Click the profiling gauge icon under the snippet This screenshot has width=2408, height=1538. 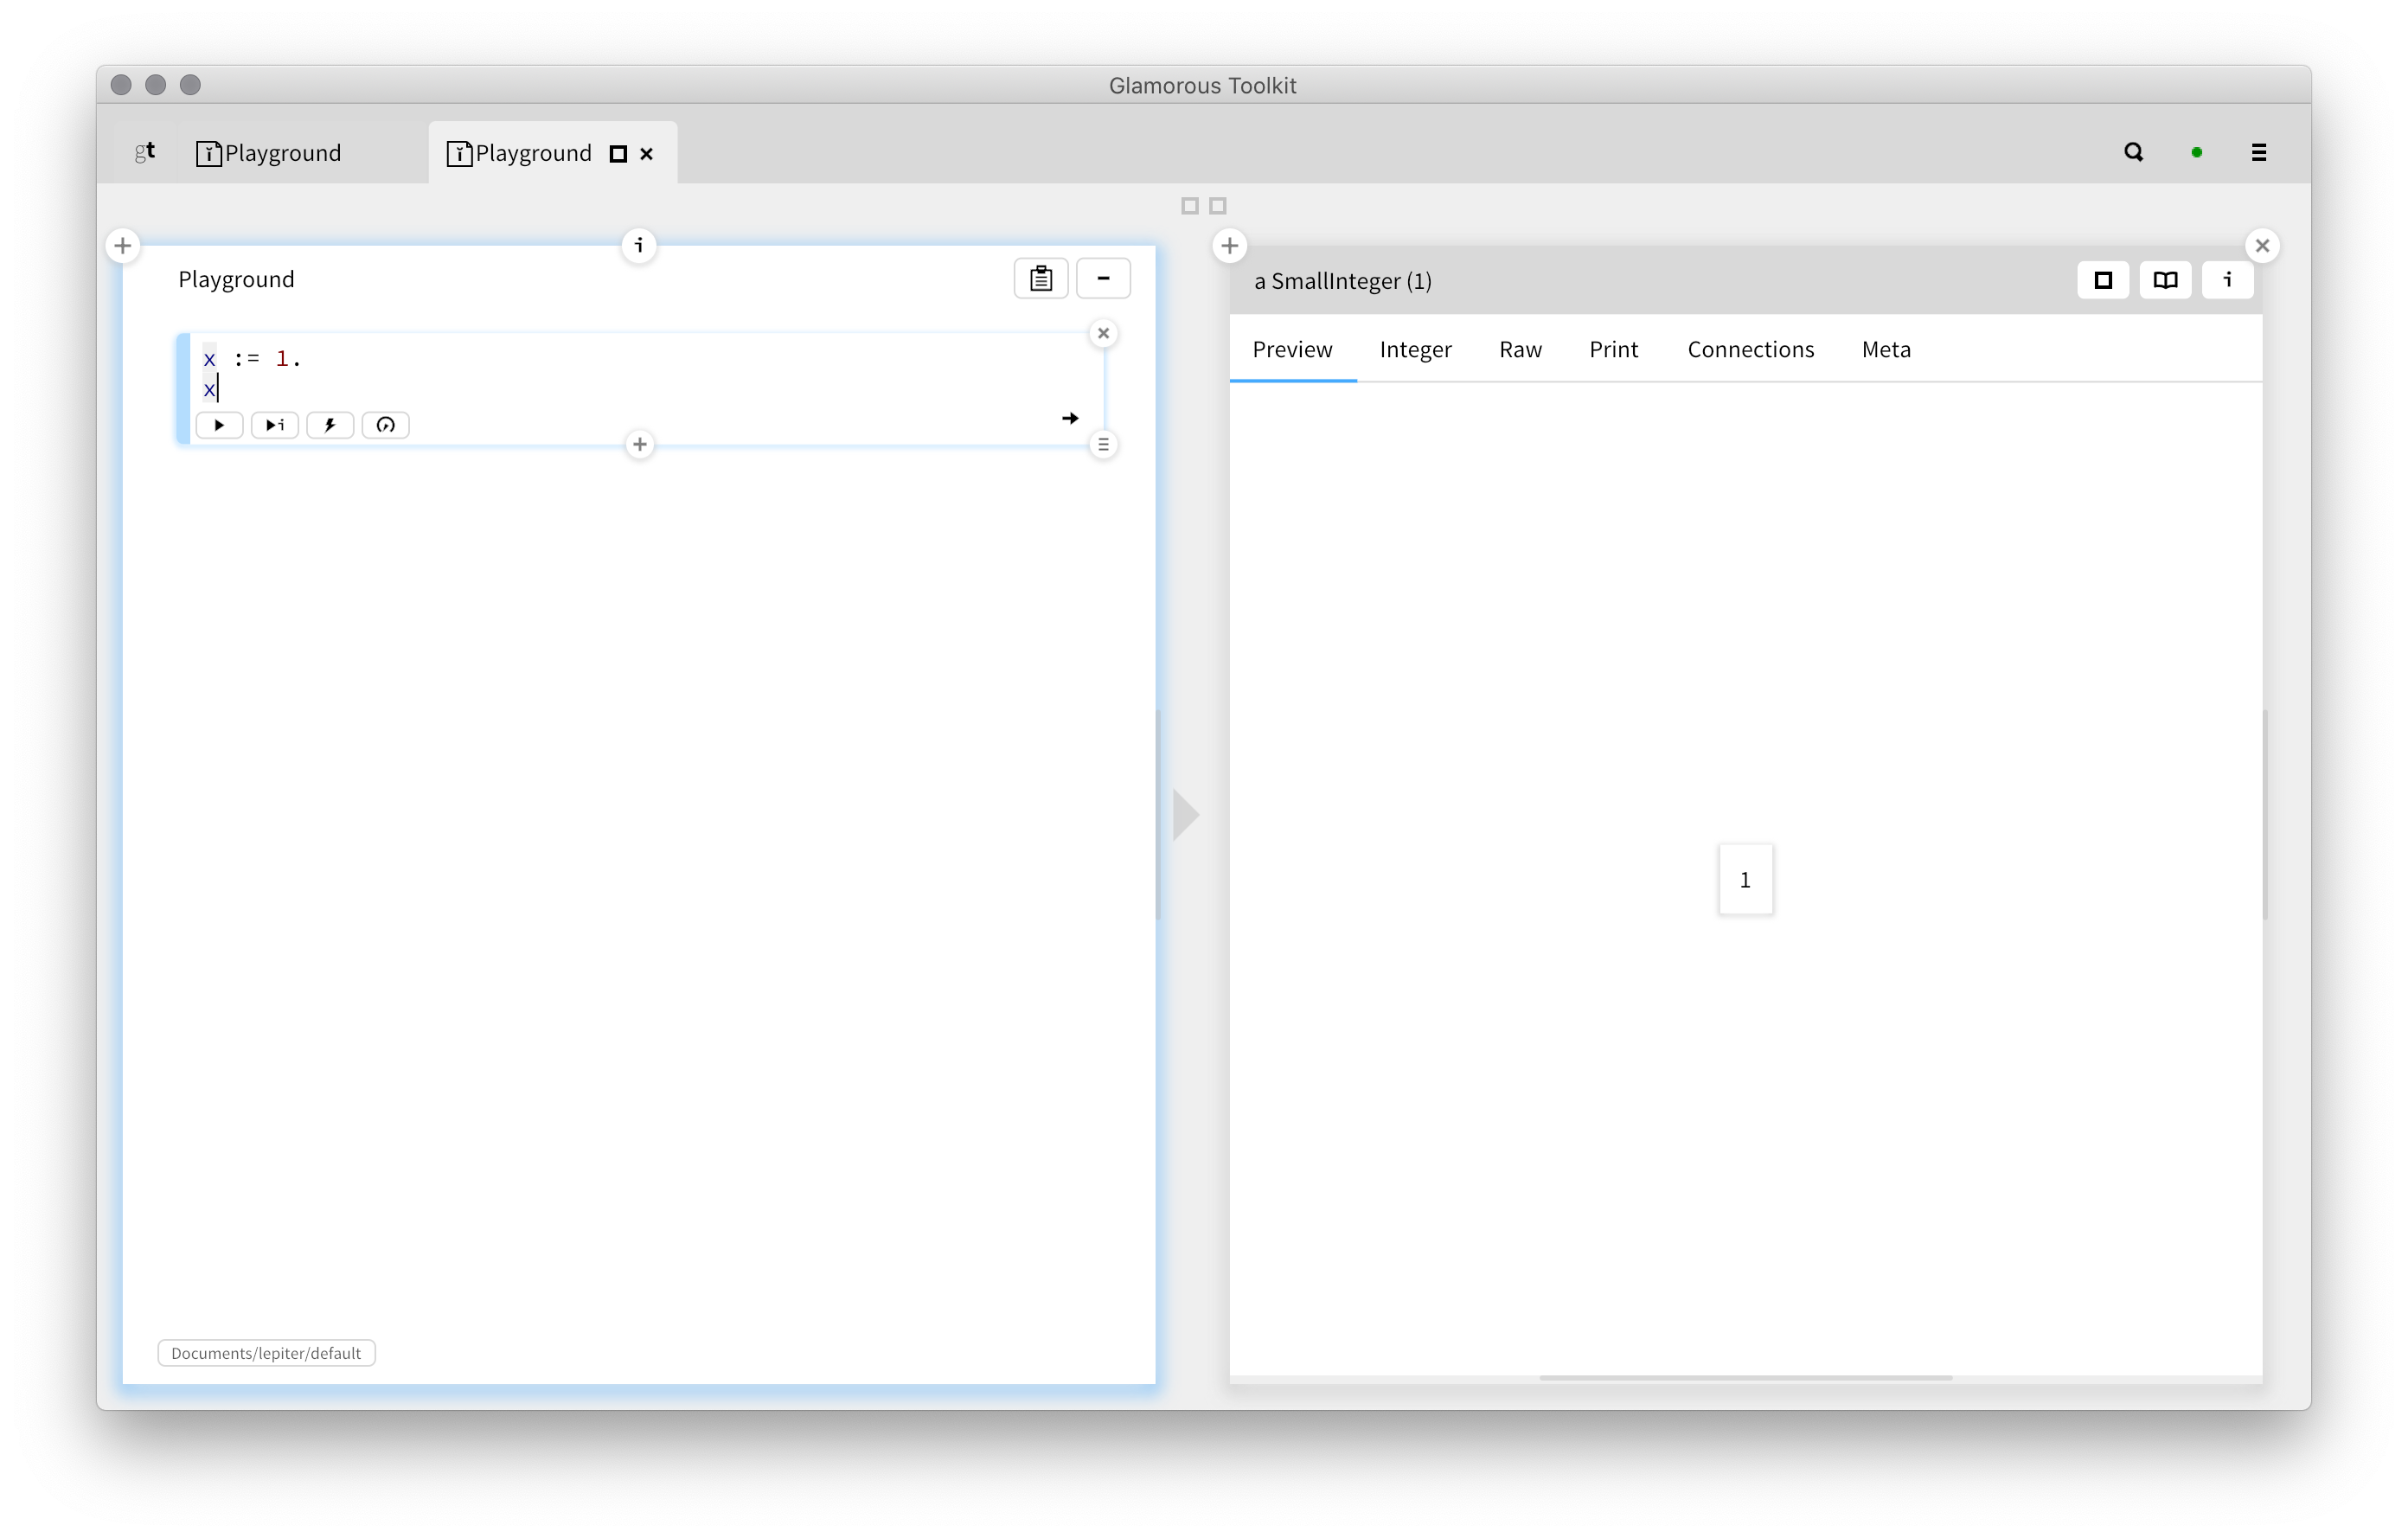386,425
